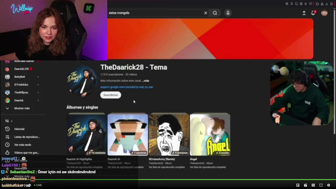Click the orange channel banner image
Viewport: 336px width, 189px height.
coord(210,39)
